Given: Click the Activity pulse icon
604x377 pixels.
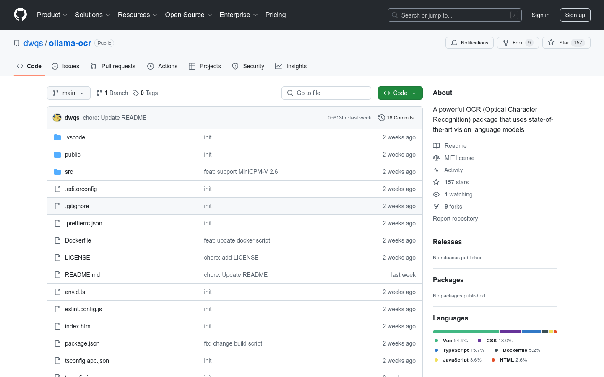Looking at the screenshot, I should pos(436,170).
